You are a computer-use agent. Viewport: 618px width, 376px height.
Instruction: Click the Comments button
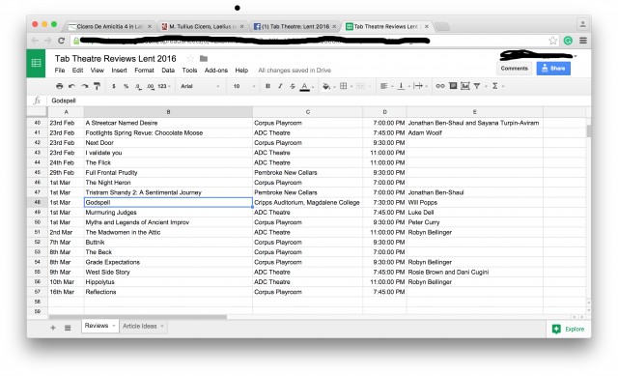point(514,69)
